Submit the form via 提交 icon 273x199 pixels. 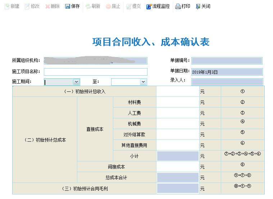click(129, 6)
